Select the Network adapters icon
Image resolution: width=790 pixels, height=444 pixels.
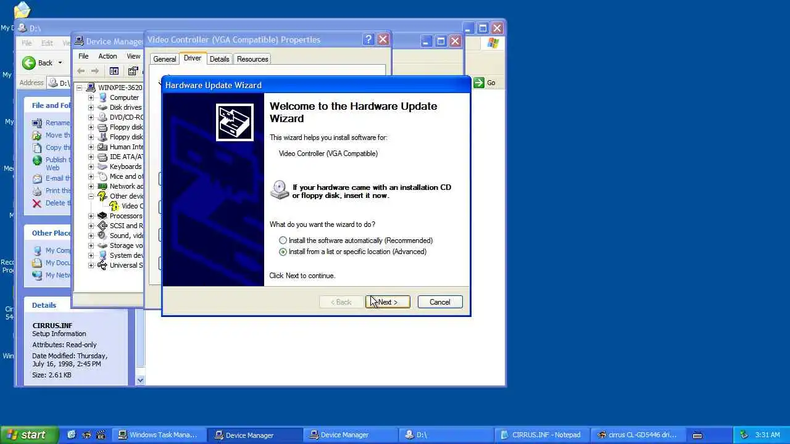102,186
